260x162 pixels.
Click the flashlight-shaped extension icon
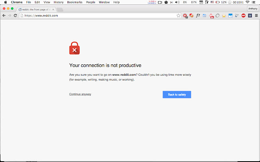pyautogui.click(x=237, y=15)
